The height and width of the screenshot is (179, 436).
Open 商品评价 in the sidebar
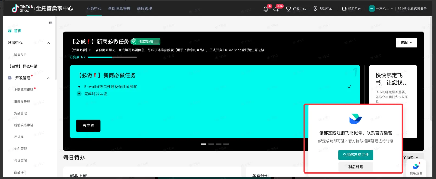click(x=20, y=172)
